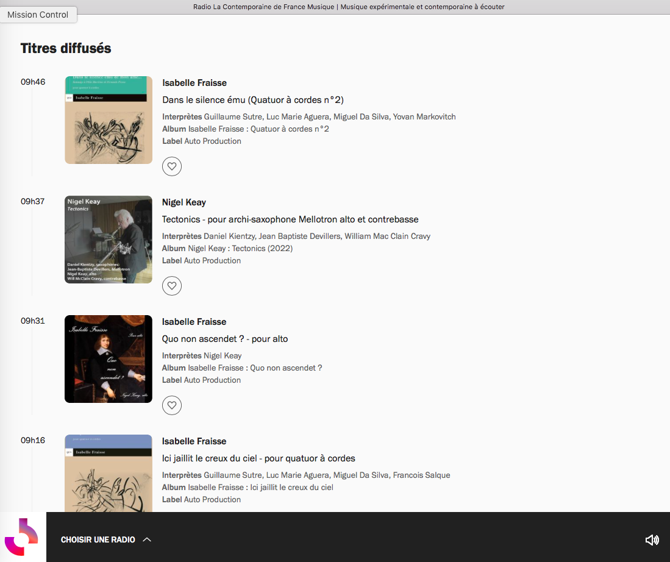The width and height of the screenshot is (670, 562).
Task: Click the Titres diffusés heading
Action: point(66,48)
